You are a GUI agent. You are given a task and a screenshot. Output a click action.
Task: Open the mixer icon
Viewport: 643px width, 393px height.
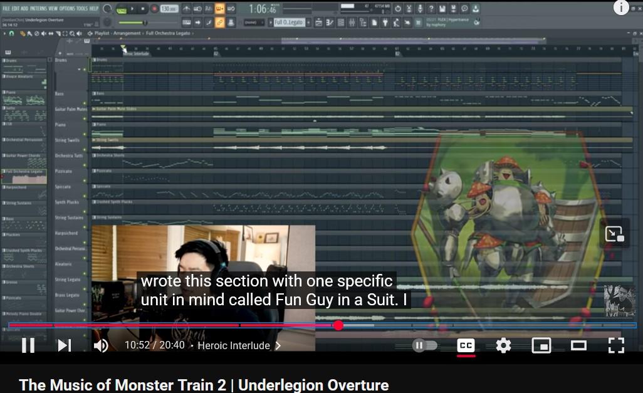tap(352, 22)
